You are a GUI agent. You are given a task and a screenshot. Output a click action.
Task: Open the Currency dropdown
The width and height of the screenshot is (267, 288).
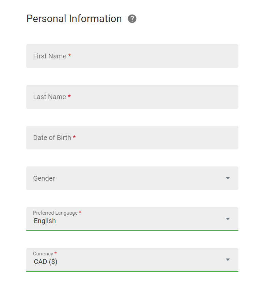click(132, 260)
